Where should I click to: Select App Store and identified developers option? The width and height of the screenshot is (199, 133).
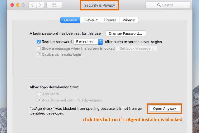[x=39, y=100]
